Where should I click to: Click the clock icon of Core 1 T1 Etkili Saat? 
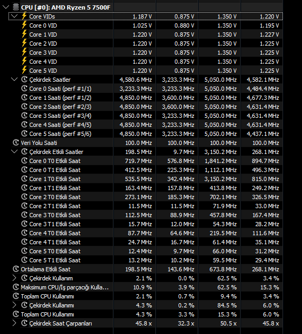[x=24, y=187]
